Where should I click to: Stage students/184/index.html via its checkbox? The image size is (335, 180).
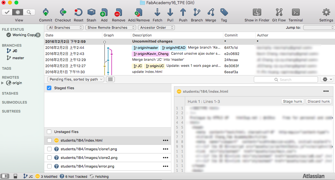(x=49, y=140)
